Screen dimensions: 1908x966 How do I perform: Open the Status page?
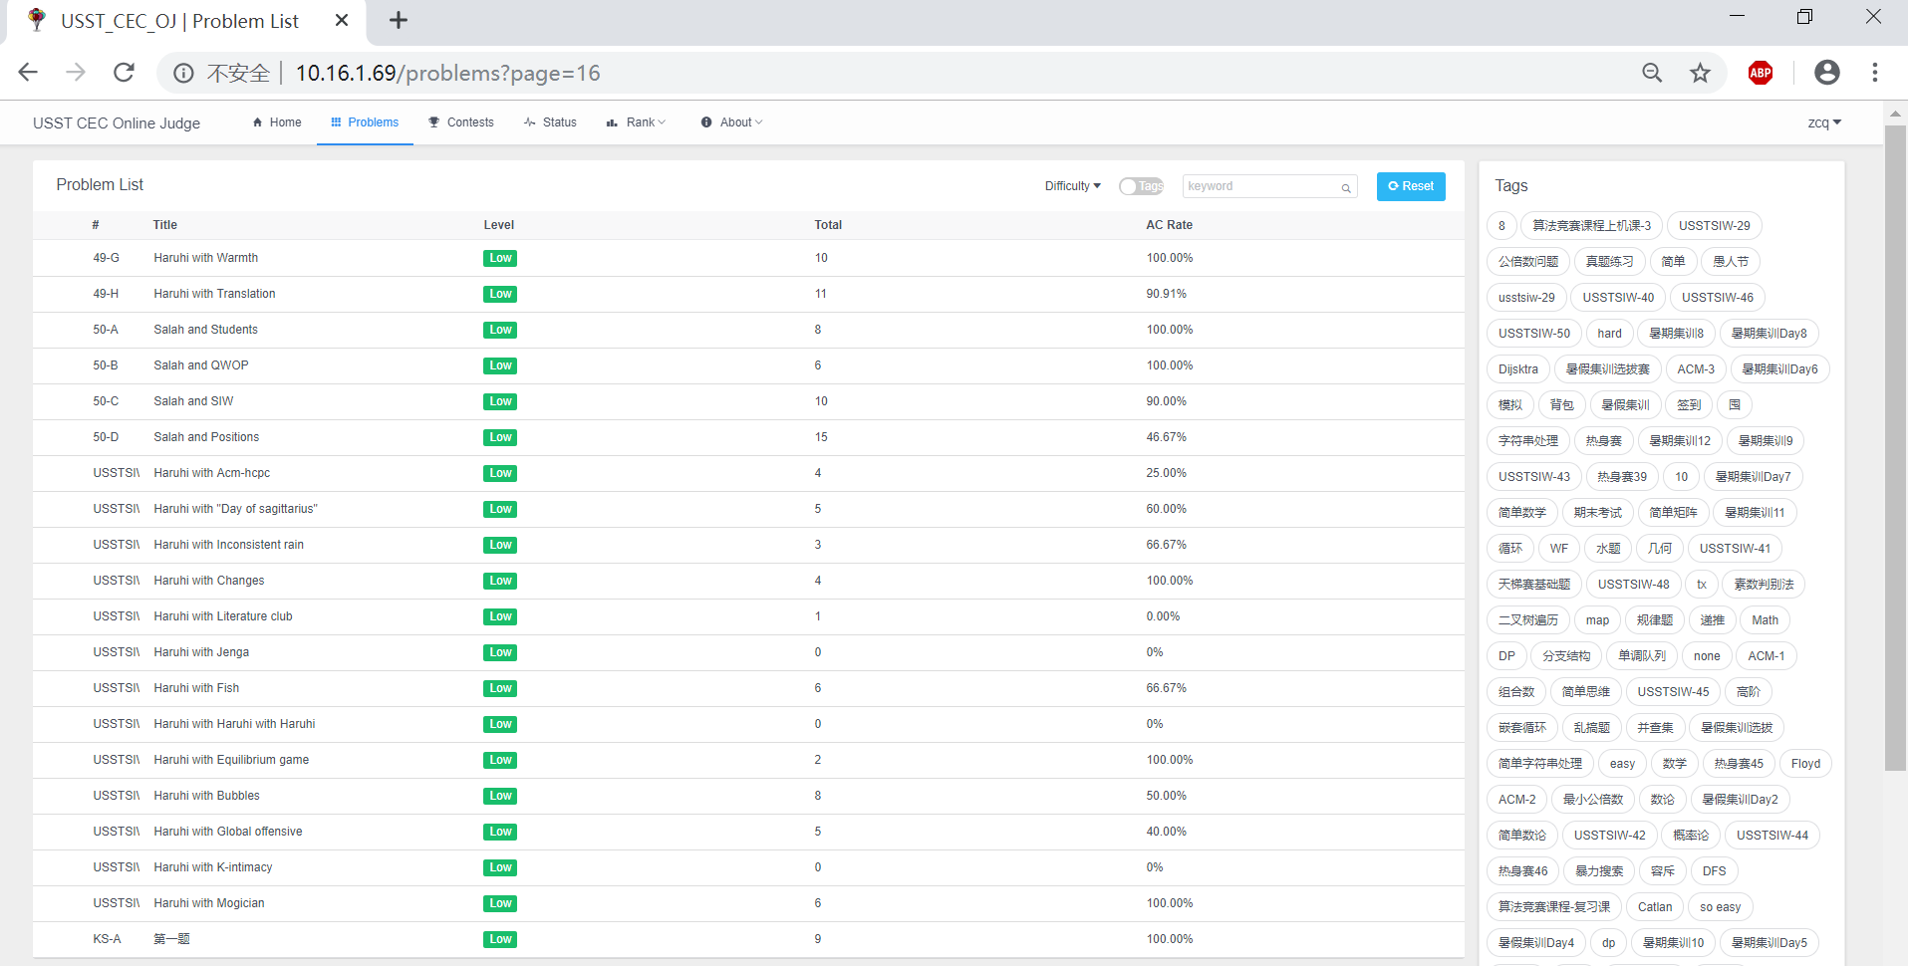pos(550,122)
